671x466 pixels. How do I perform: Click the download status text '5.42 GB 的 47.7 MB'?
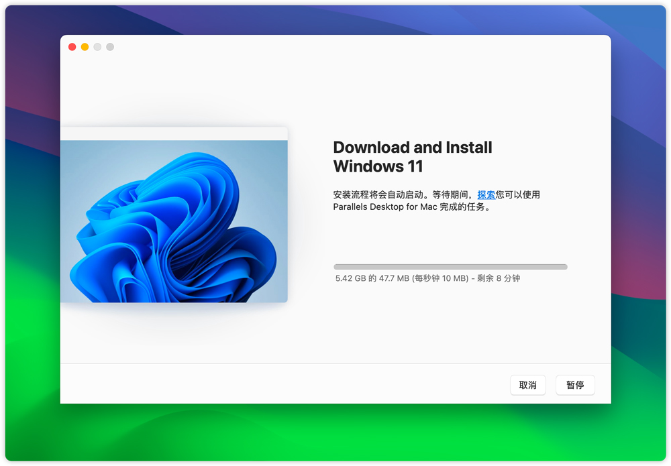(x=372, y=278)
